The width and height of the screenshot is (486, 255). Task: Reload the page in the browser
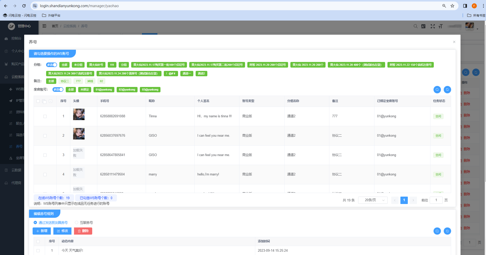(24, 6)
